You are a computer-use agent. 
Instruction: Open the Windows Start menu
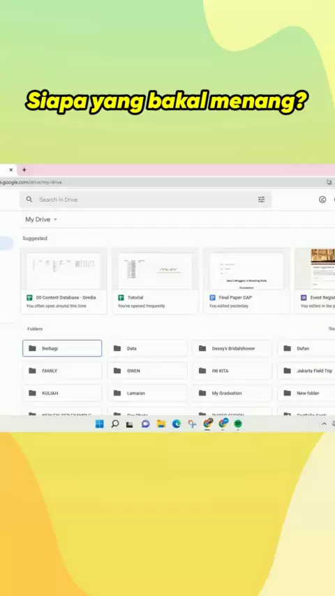click(99, 424)
